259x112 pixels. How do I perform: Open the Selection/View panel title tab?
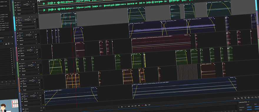pos(244,102)
